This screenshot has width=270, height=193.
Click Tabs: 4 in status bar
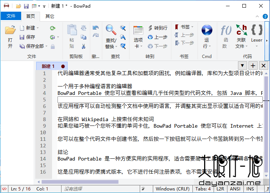point(203,189)
